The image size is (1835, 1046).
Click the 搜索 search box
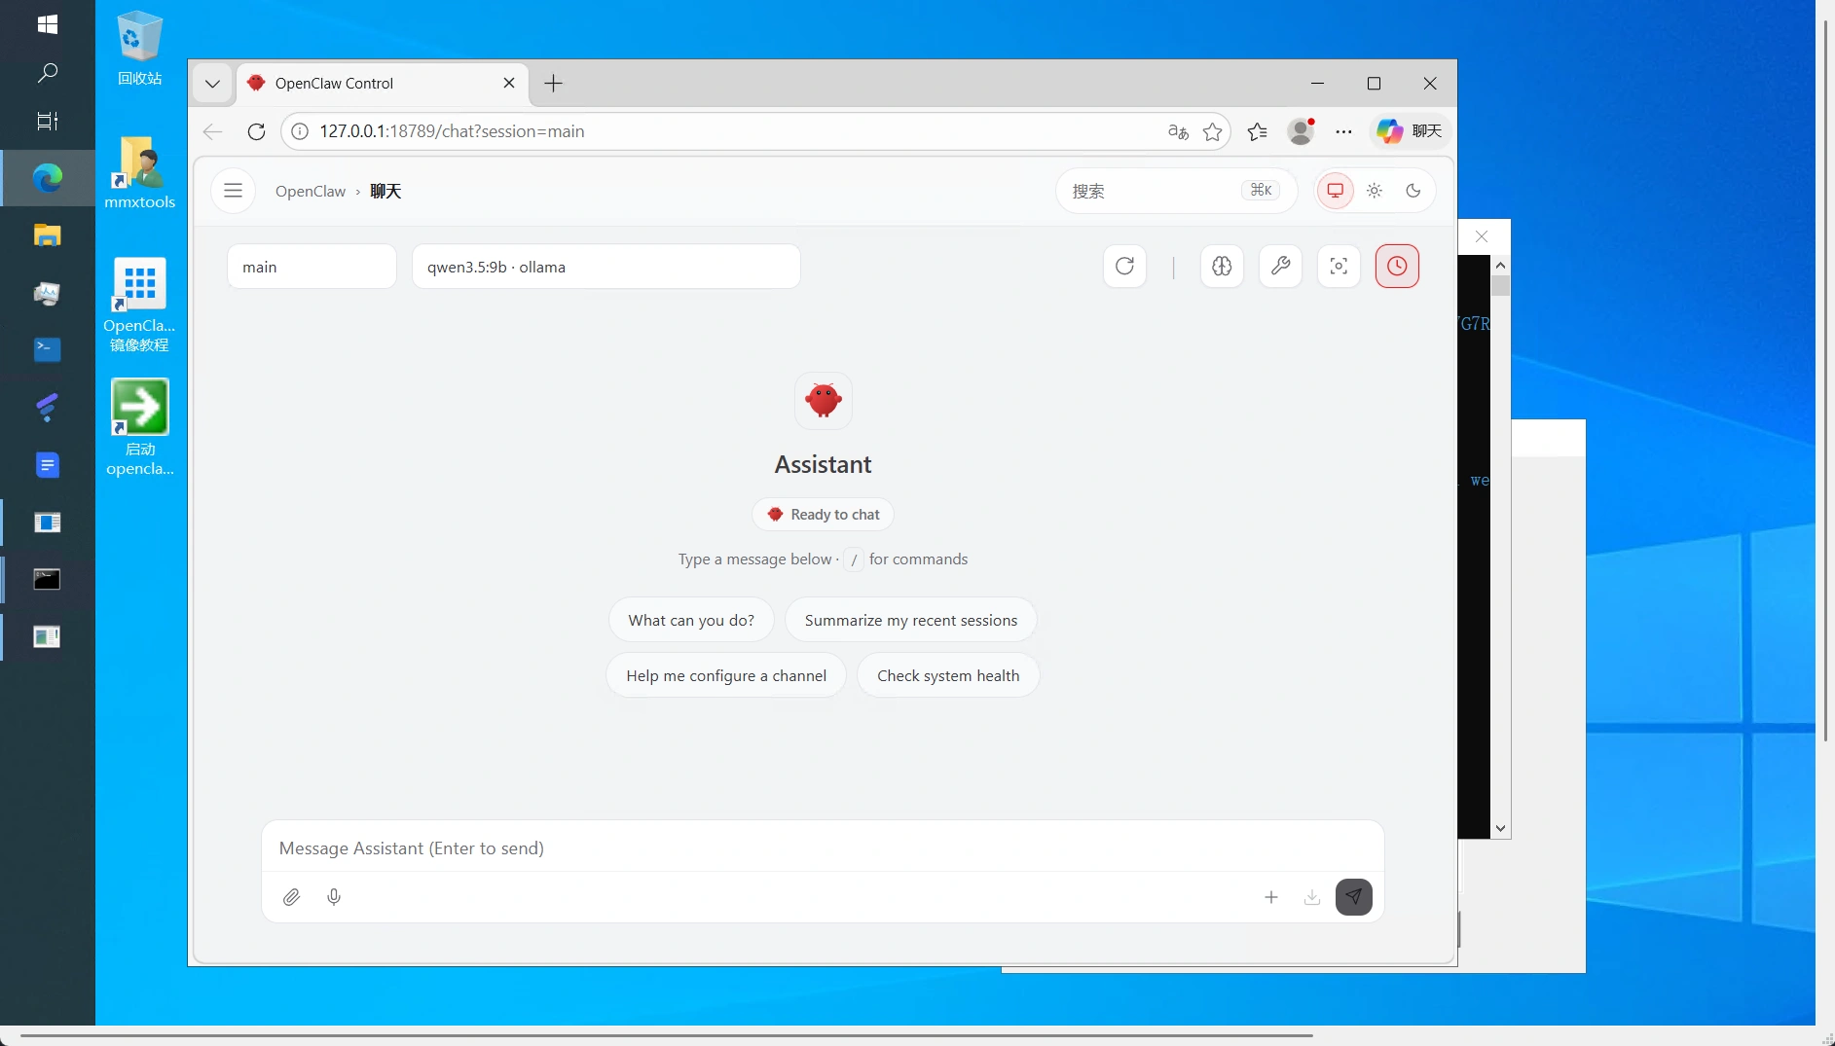1177,191
